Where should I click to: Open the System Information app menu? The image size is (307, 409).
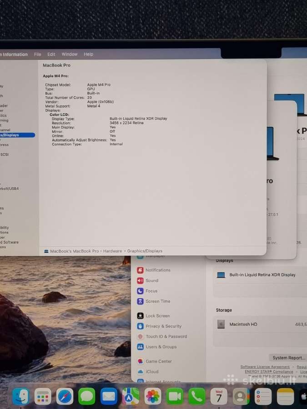point(14,54)
